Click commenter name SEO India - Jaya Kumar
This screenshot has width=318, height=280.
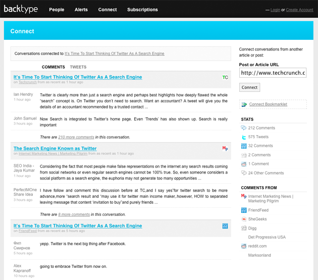click(24, 168)
